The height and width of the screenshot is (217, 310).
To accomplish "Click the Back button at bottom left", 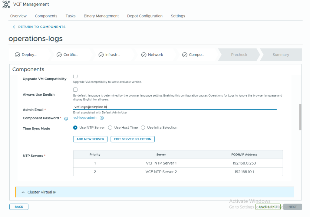I will 19,207.
